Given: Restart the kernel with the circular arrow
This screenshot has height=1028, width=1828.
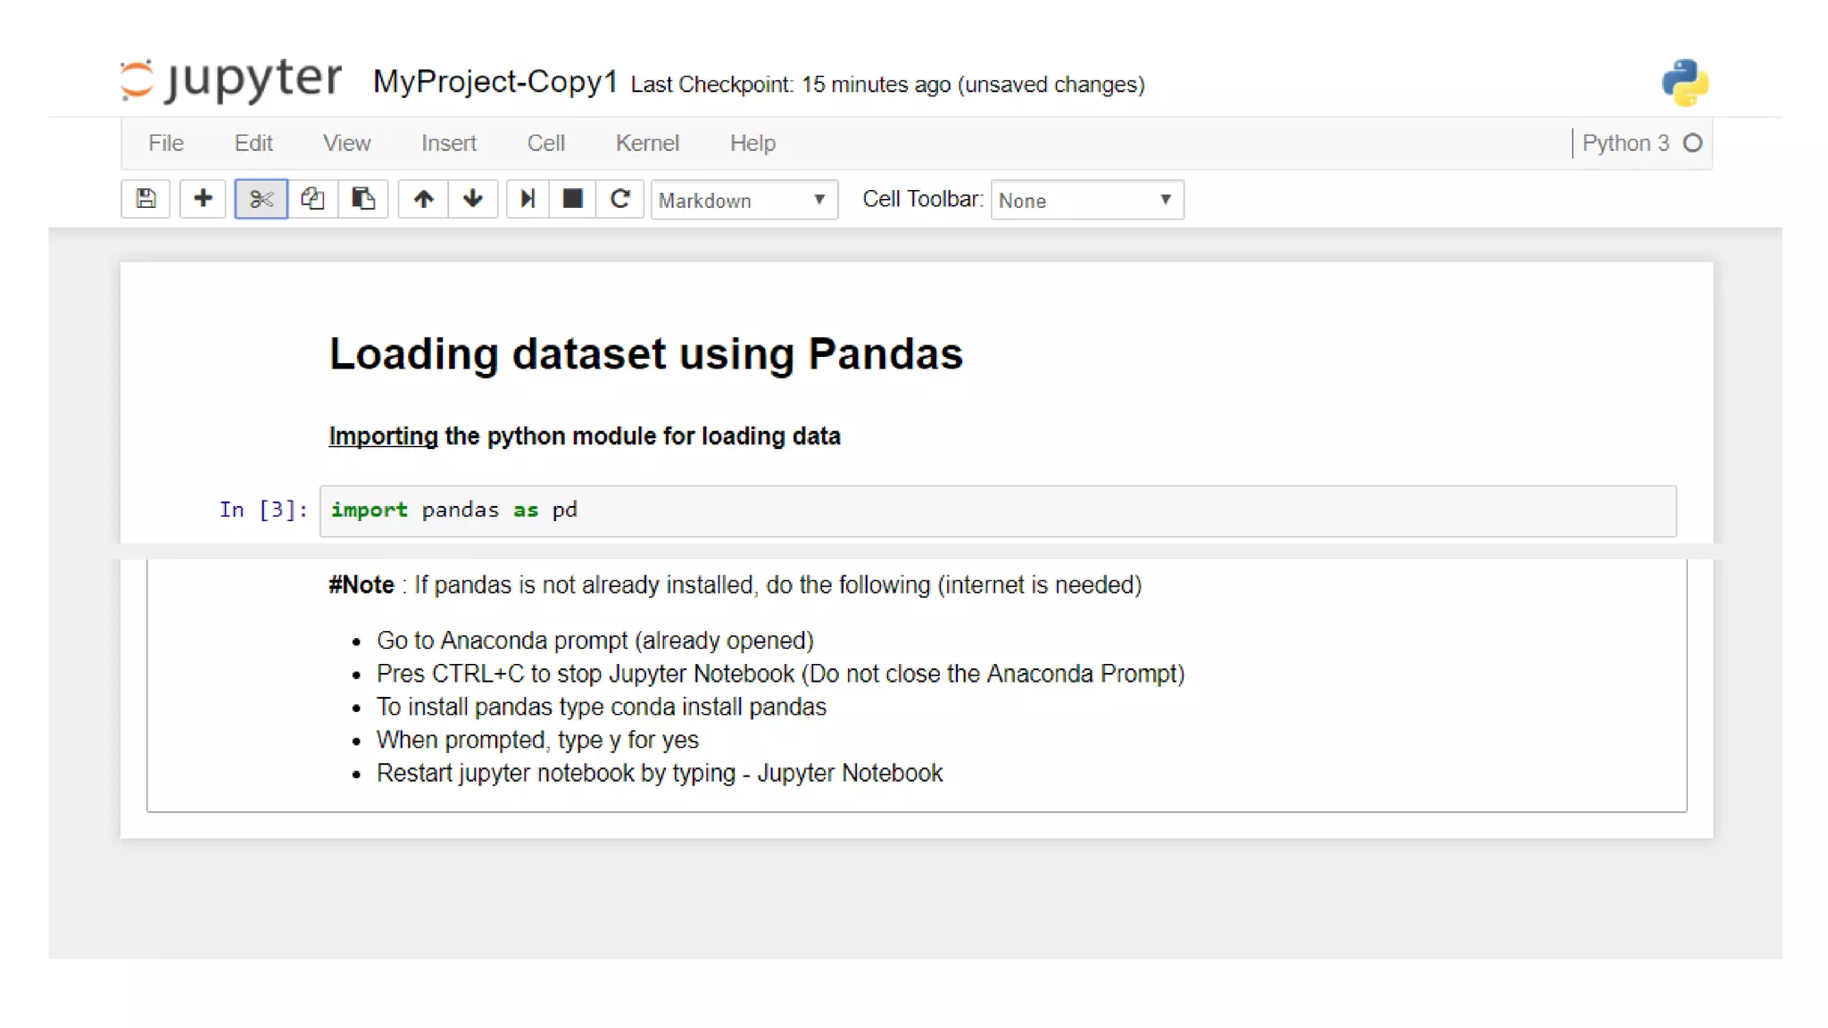Looking at the screenshot, I should [x=620, y=199].
